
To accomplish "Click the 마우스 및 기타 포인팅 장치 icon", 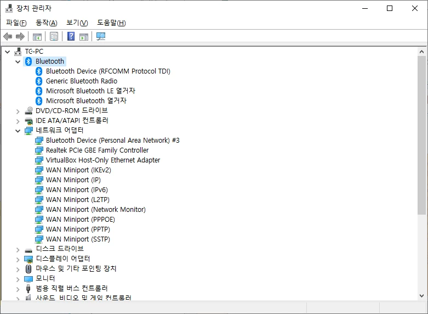I will pos(28,268).
